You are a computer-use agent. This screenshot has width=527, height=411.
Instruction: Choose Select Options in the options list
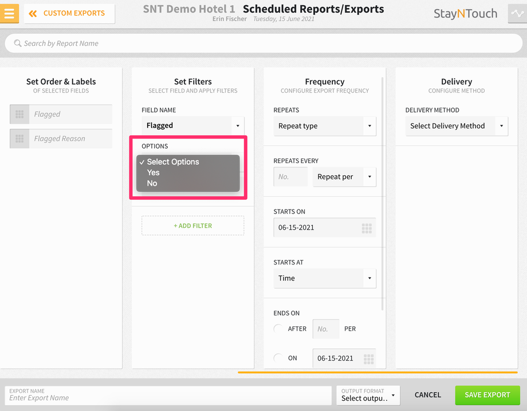188,162
